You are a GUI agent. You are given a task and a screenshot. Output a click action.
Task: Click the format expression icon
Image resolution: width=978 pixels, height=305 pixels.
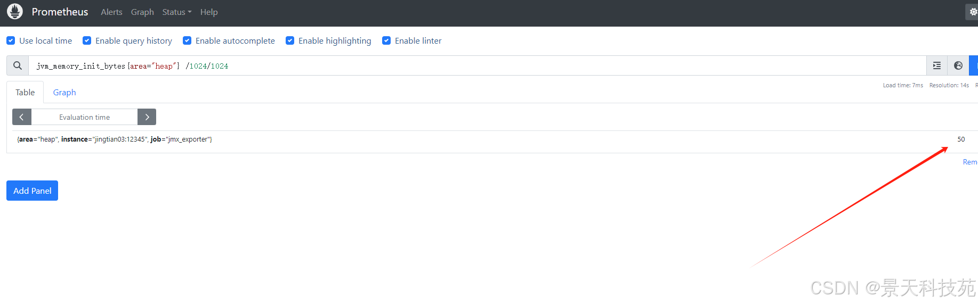tap(936, 65)
